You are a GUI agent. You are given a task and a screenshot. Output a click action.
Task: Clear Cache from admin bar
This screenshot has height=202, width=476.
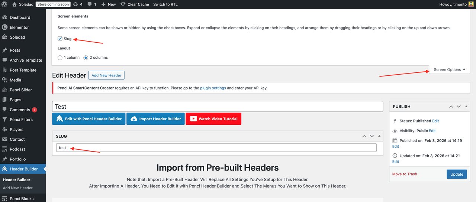click(x=135, y=4)
